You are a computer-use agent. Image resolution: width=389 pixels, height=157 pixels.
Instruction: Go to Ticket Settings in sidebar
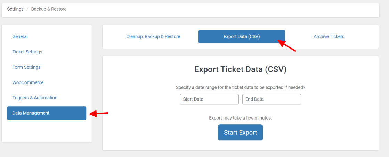coord(27,52)
